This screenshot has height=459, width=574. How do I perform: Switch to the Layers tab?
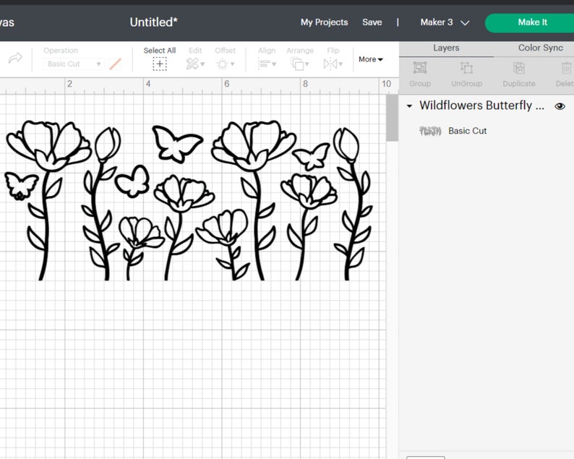446,48
